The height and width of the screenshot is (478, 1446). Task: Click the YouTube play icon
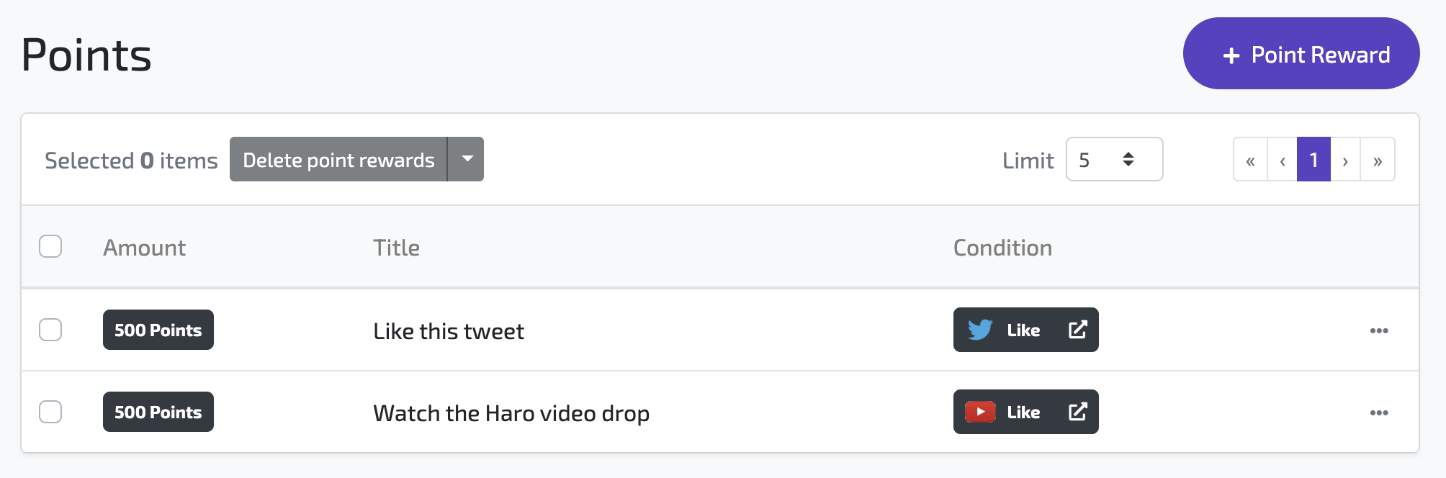(x=980, y=412)
